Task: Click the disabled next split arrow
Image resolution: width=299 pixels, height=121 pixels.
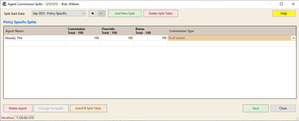Action: pyautogui.click(x=101, y=13)
